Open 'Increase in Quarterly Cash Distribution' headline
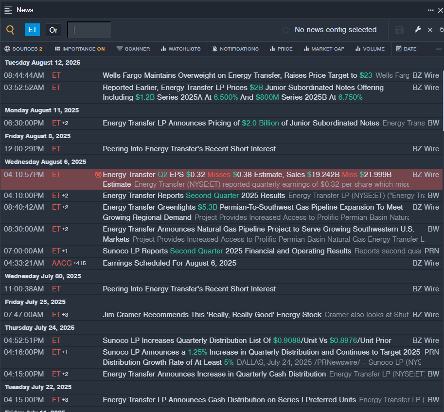The width and height of the screenshot is (444, 412). 214,374
